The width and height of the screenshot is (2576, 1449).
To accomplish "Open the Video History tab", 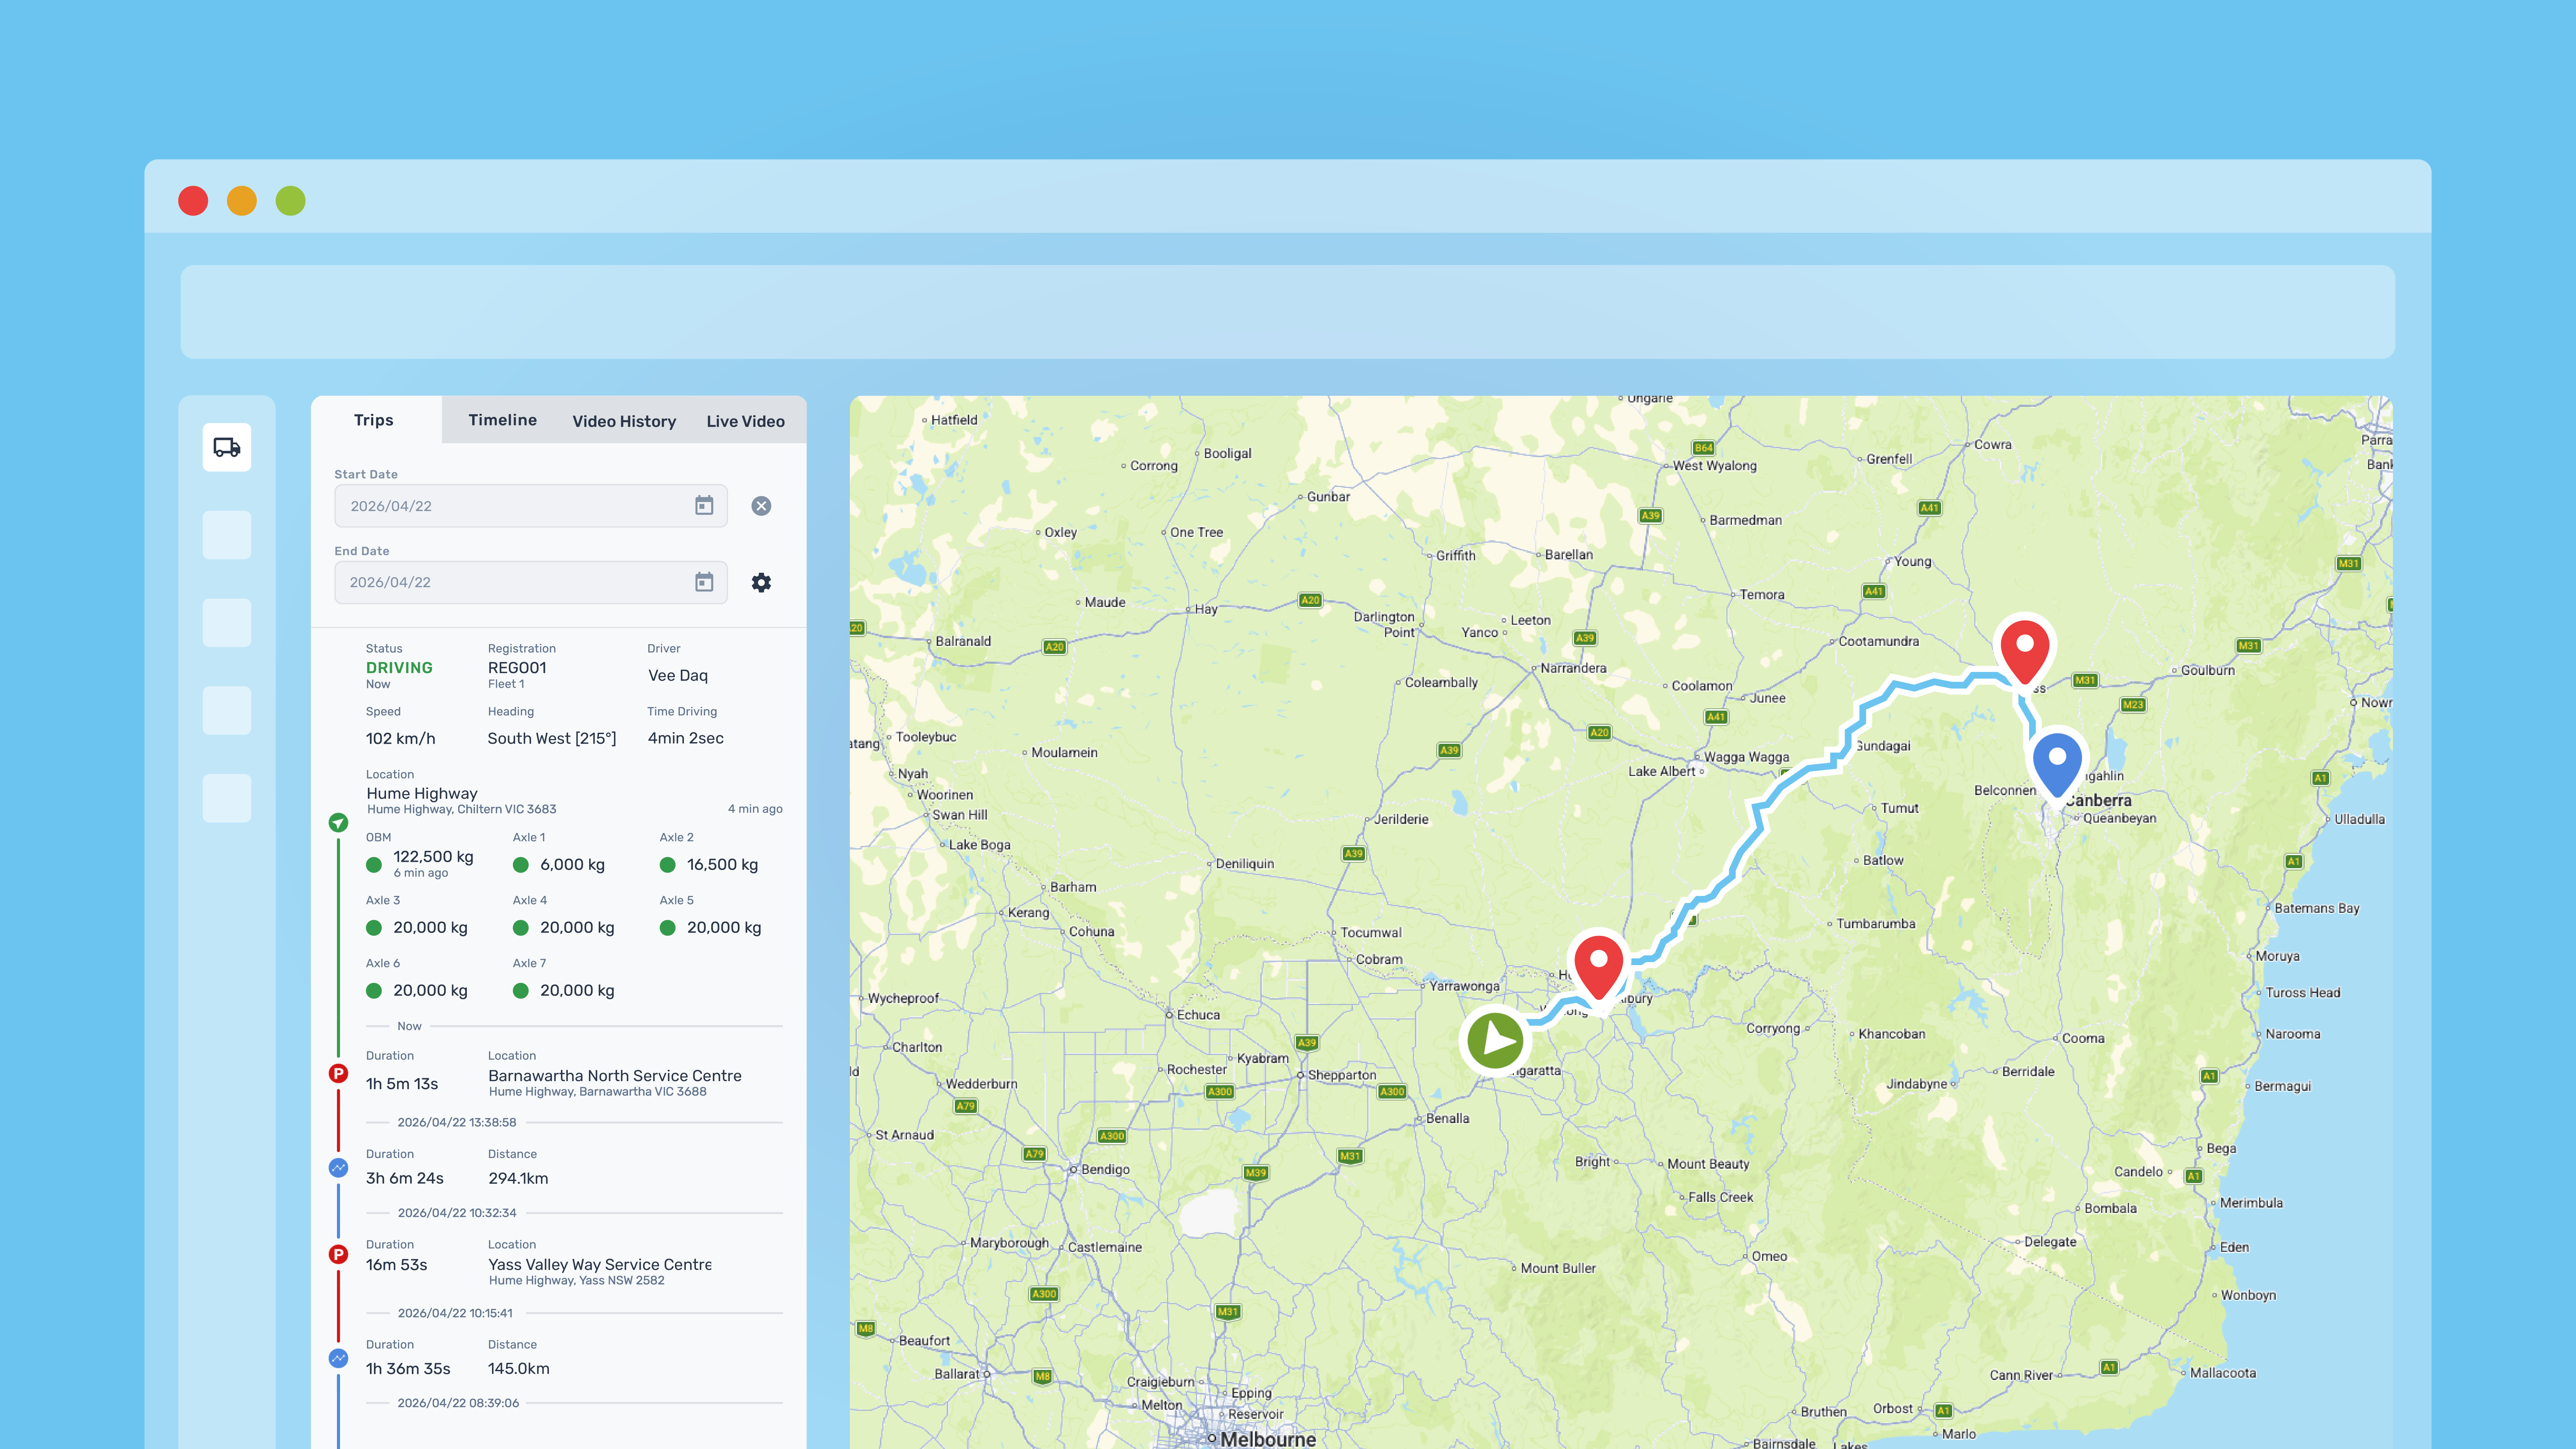I will pyautogui.click(x=624, y=421).
